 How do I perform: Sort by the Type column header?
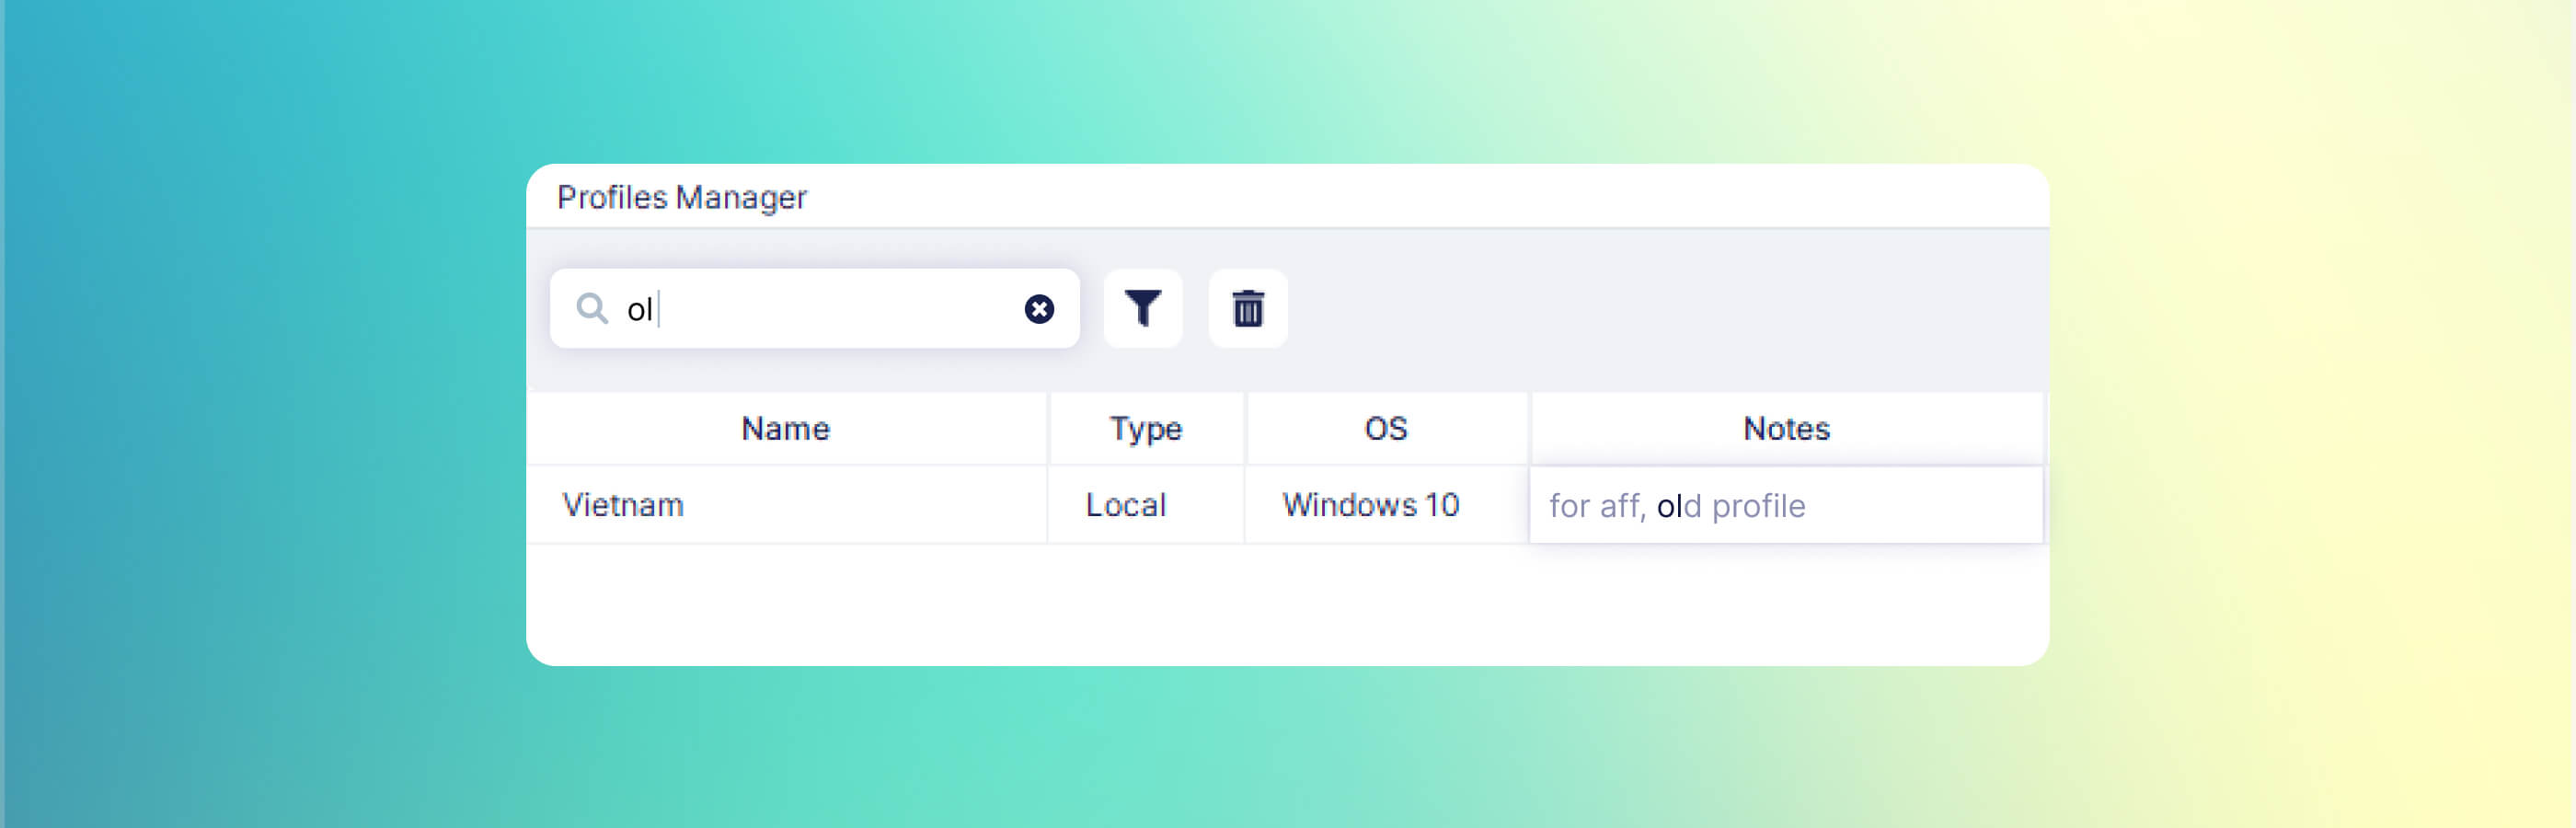(1145, 428)
